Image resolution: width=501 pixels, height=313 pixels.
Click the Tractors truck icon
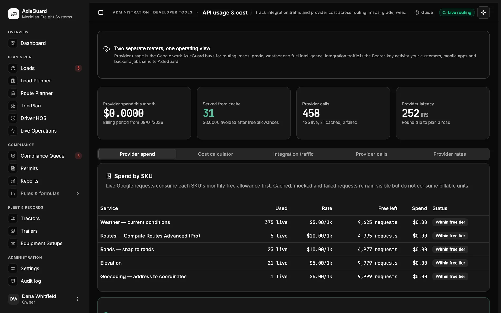tap(13, 218)
